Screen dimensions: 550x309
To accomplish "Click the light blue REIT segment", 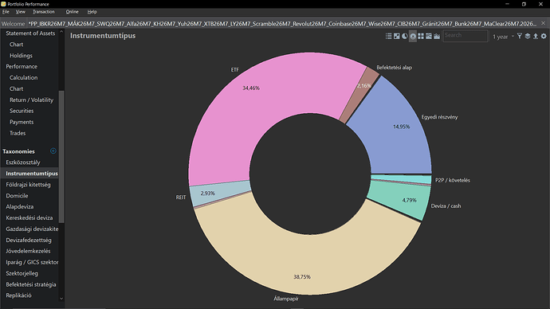I will tap(221, 194).
